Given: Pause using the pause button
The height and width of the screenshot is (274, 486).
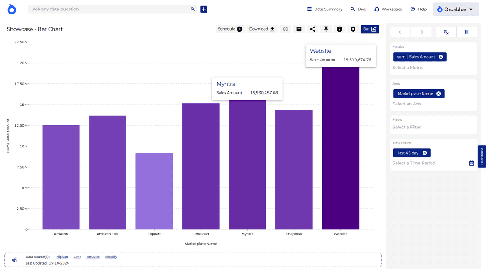Looking at the screenshot, I should [467, 32].
